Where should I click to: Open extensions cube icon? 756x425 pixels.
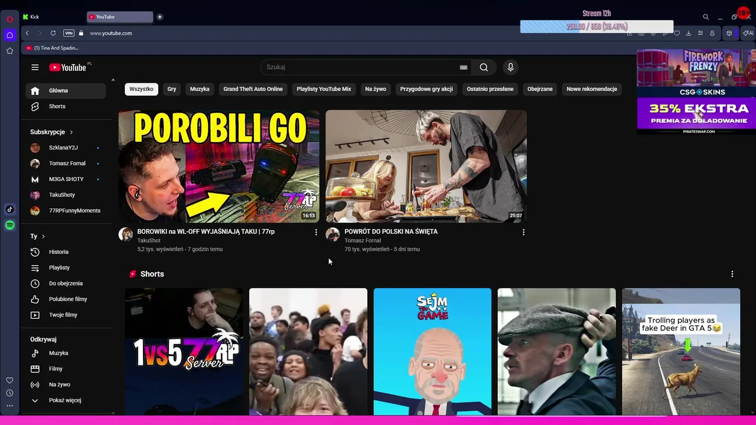(729, 33)
